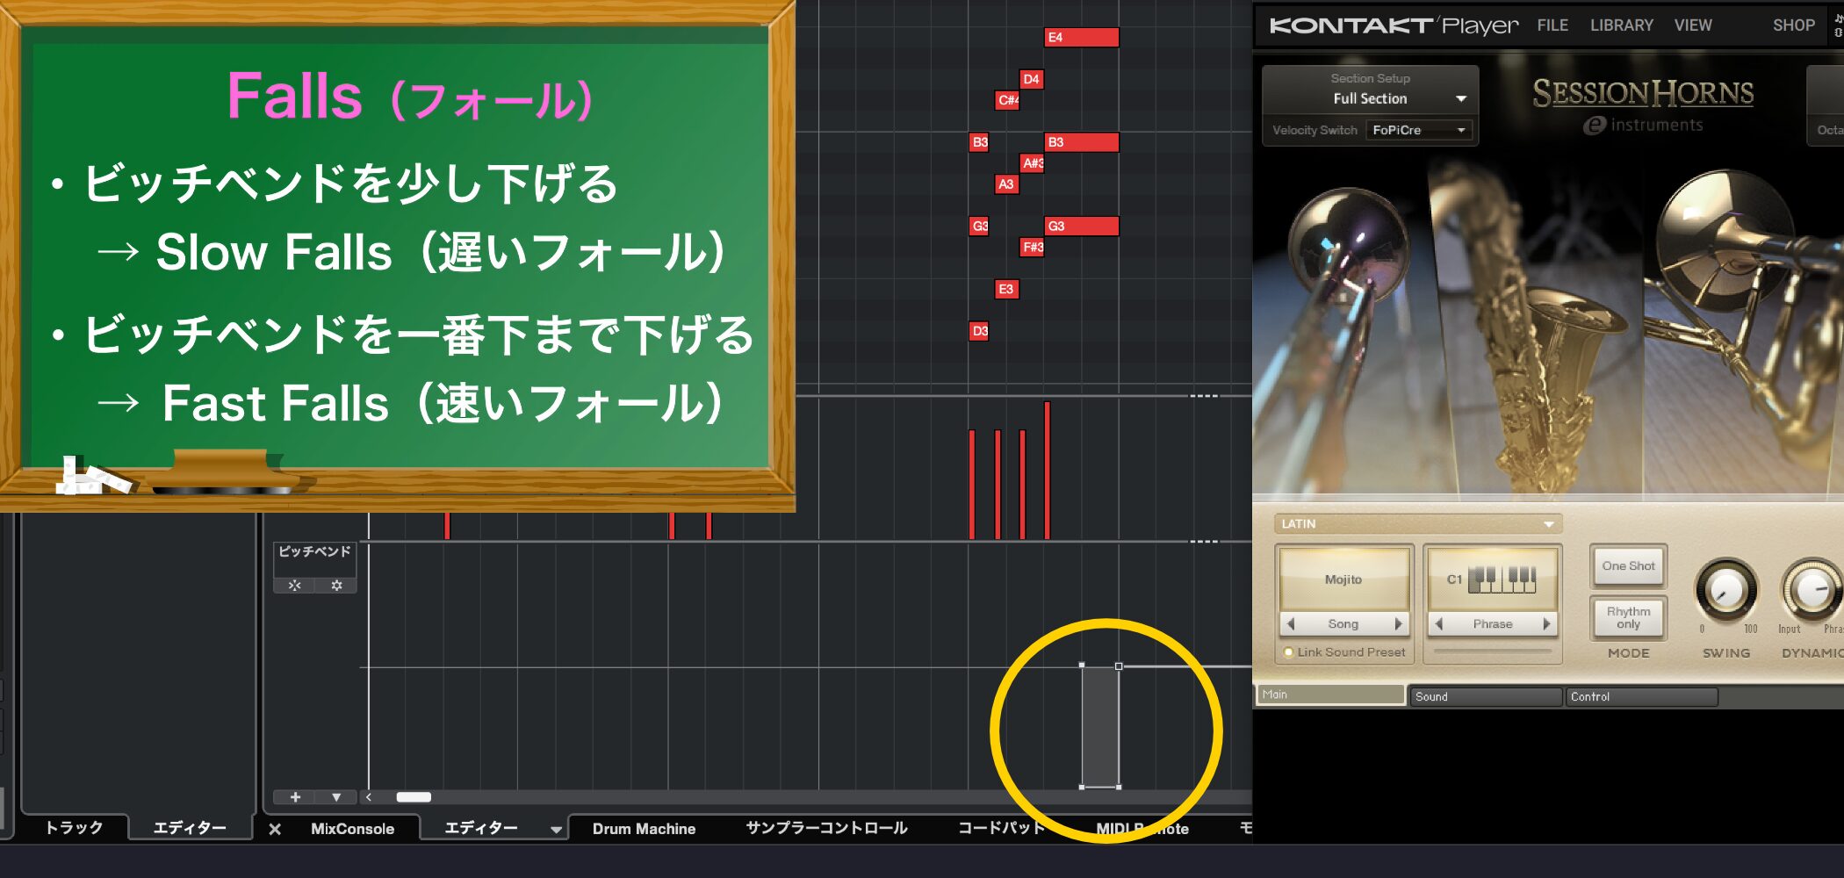Switch to the サンプラーコントロール tab
The width and height of the screenshot is (1844, 878).
(x=826, y=828)
